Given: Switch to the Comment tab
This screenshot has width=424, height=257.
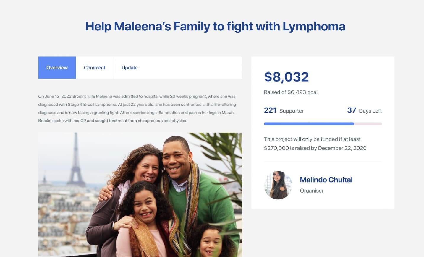Looking at the screenshot, I should pos(95,68).
